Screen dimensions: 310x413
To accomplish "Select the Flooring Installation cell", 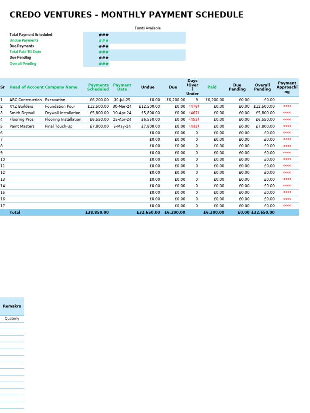I will (x=63, y=119).
